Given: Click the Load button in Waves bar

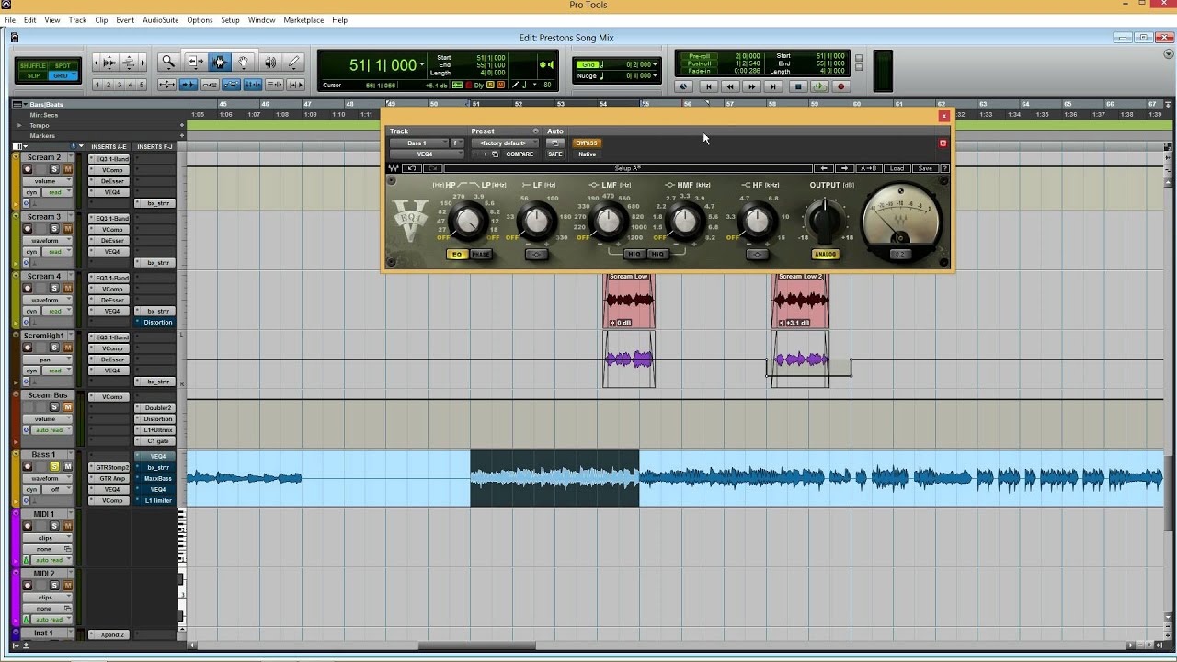Looking at the screenshot, I should 897,168.
